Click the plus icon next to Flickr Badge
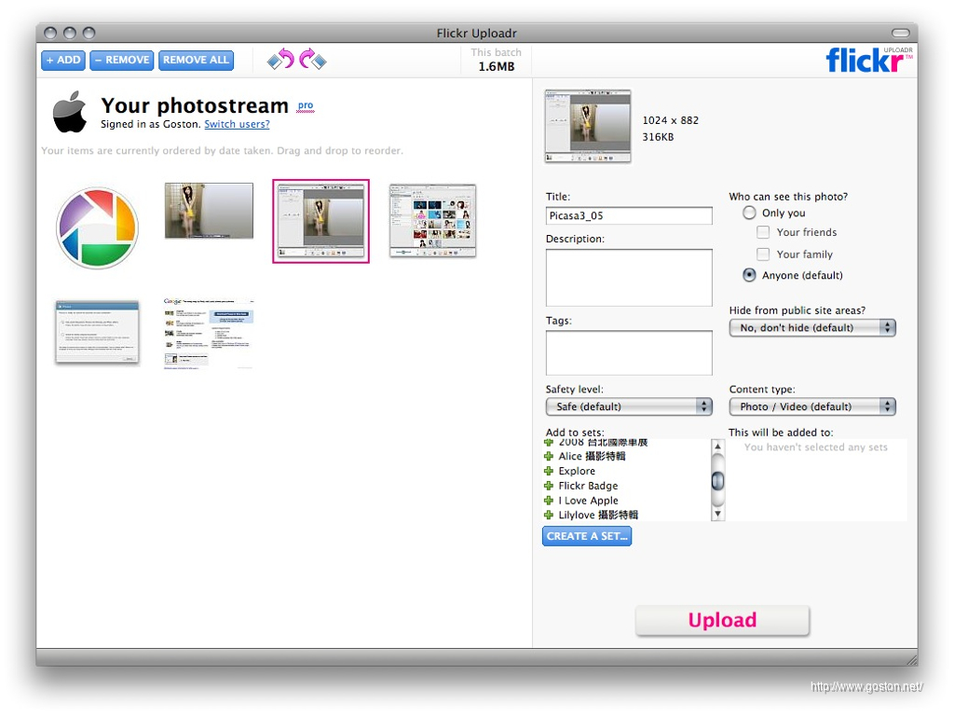 (548, 485)
